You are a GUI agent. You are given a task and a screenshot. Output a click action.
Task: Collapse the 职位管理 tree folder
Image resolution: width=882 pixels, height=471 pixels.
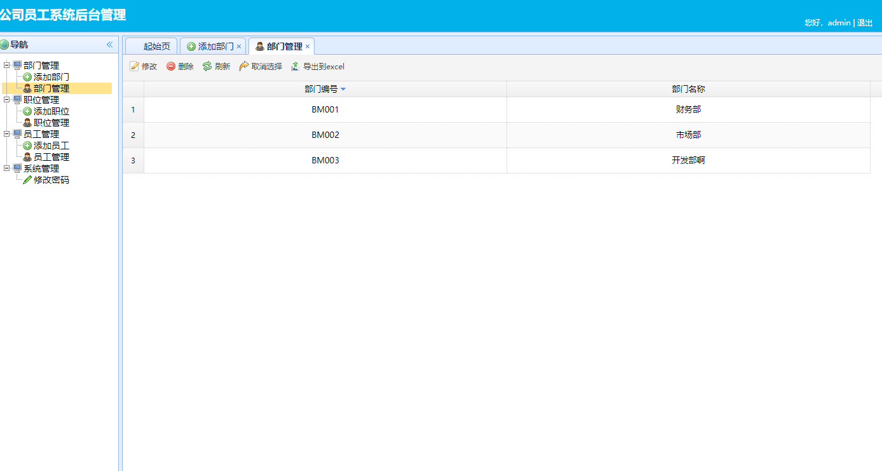7,99
